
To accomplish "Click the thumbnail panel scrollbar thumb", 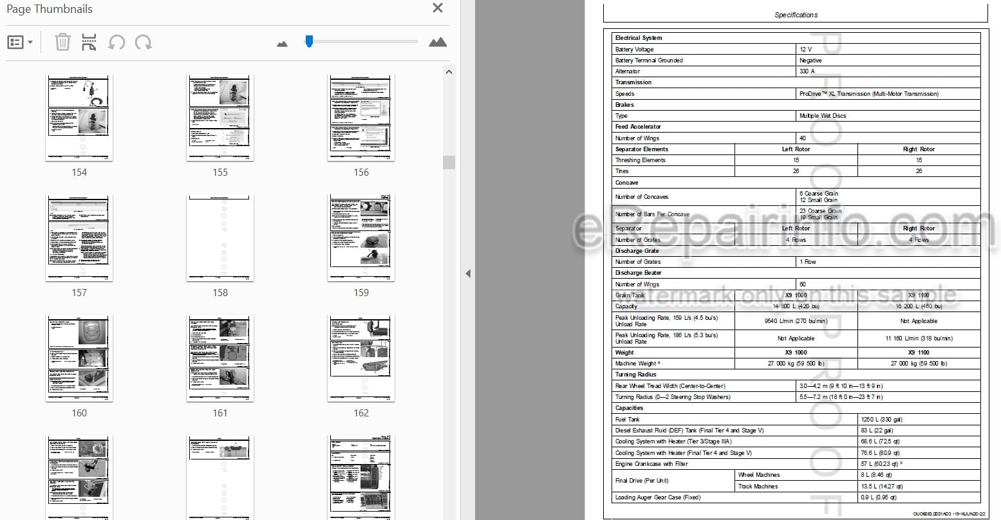I will pos(449,163).
